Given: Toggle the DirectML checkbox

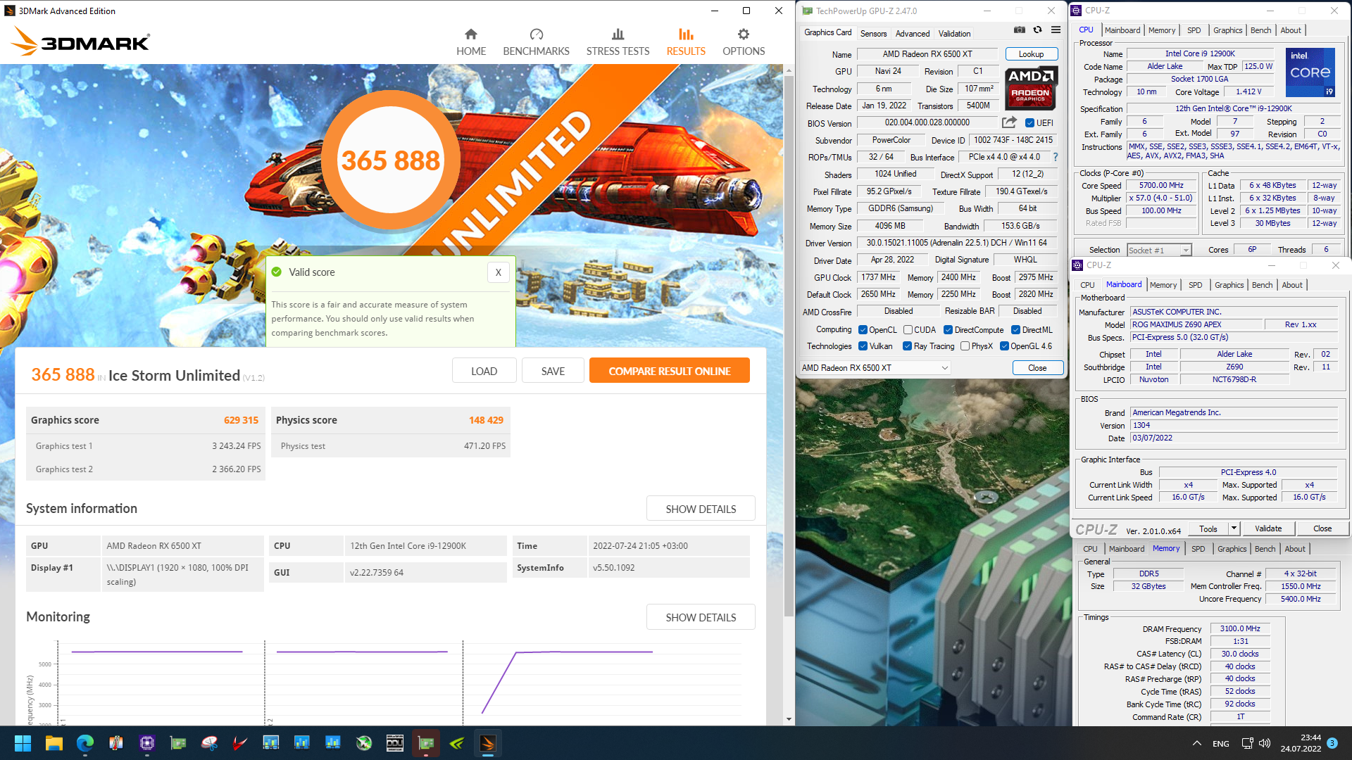Looking at the screenshot, I should 1015,330.
